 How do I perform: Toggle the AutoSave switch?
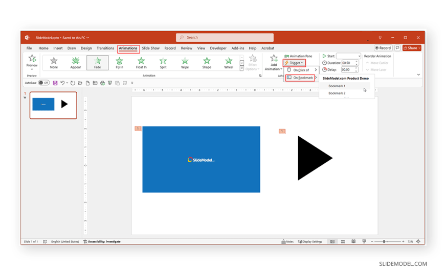pyautogui.click(x=44, y=83)
